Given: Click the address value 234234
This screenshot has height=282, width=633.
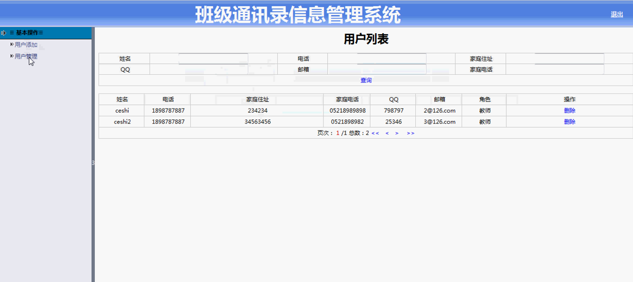Looking at the screenshot, I should tap(257, 111).
